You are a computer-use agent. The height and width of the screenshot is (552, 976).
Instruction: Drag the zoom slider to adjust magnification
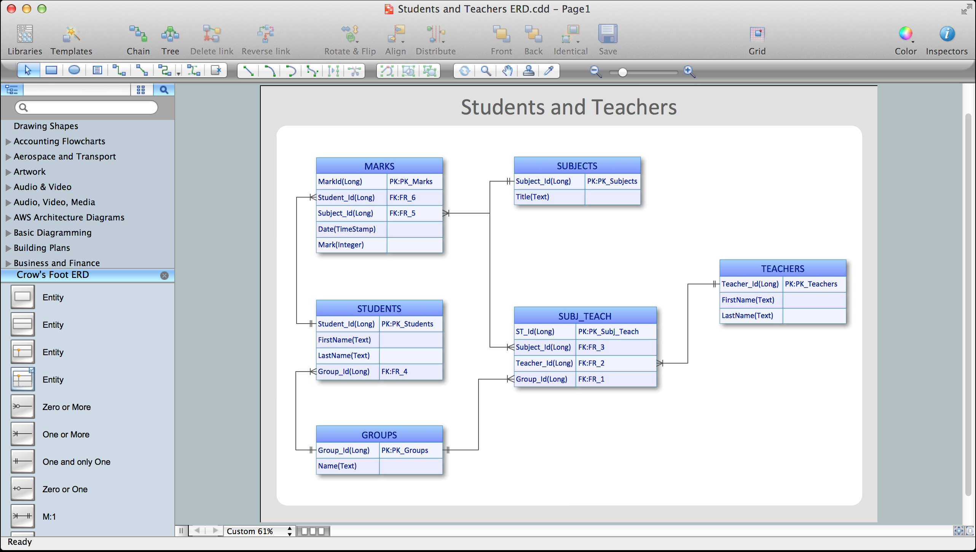coord(622,72)
